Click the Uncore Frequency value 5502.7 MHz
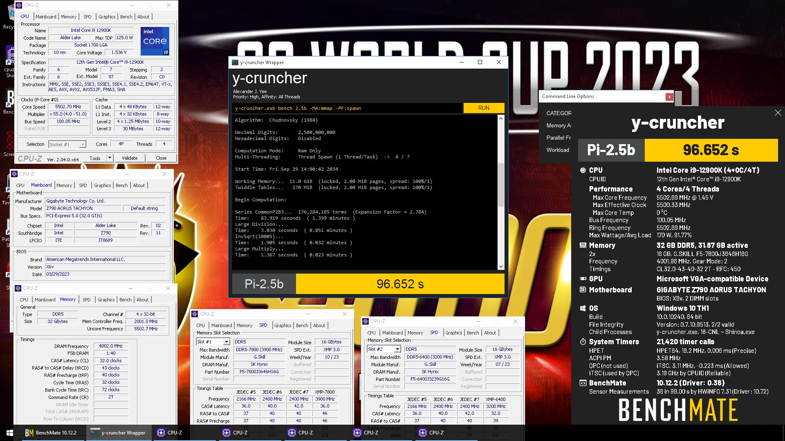This screenshot has width=785, height=441. (x=146, y=329)
